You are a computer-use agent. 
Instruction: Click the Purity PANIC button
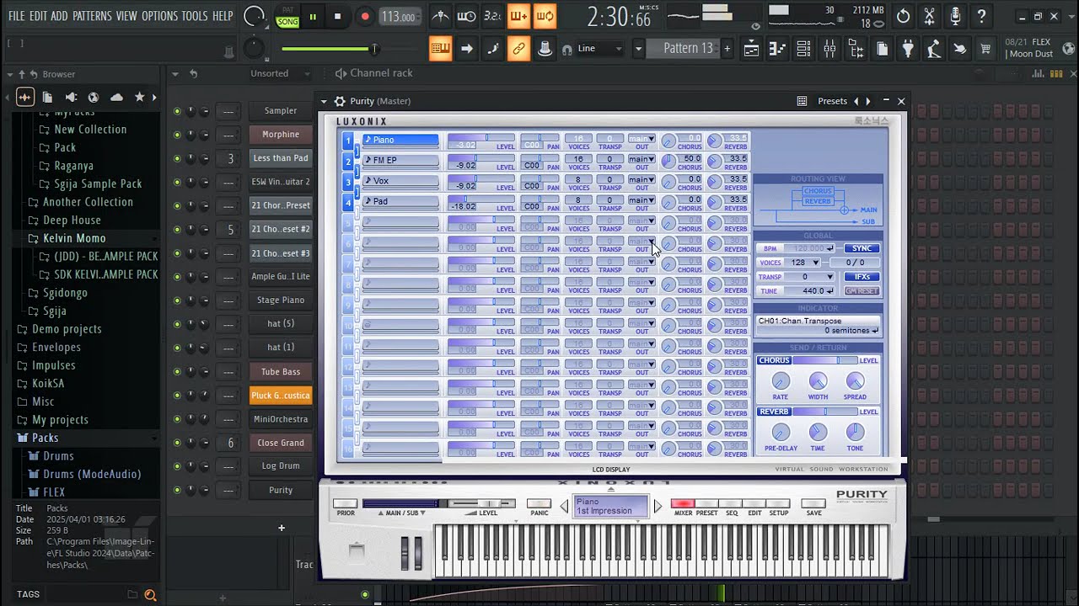coord(539,504)
